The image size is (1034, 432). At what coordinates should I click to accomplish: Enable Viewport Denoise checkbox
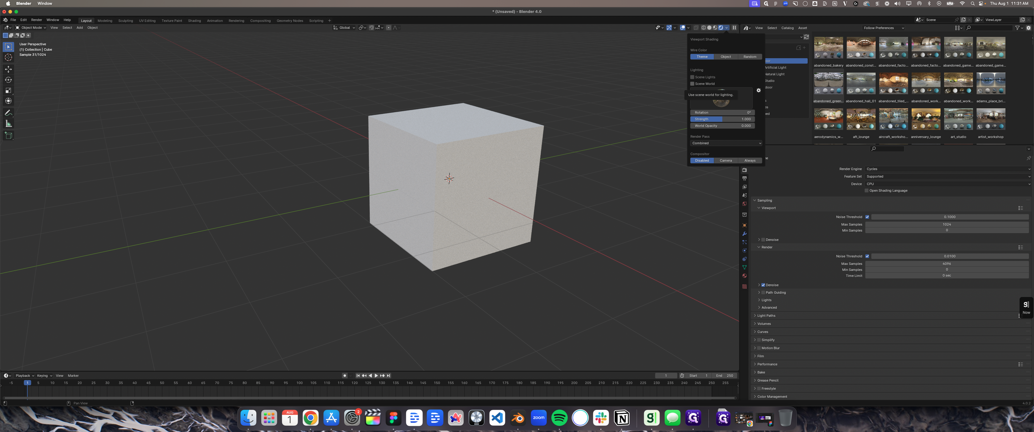[763, 240]
